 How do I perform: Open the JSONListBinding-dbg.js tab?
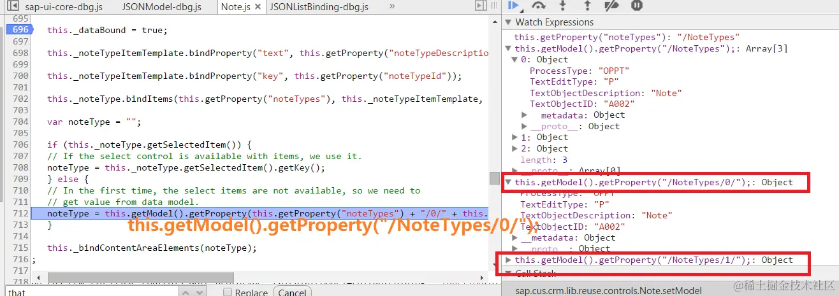320,7
